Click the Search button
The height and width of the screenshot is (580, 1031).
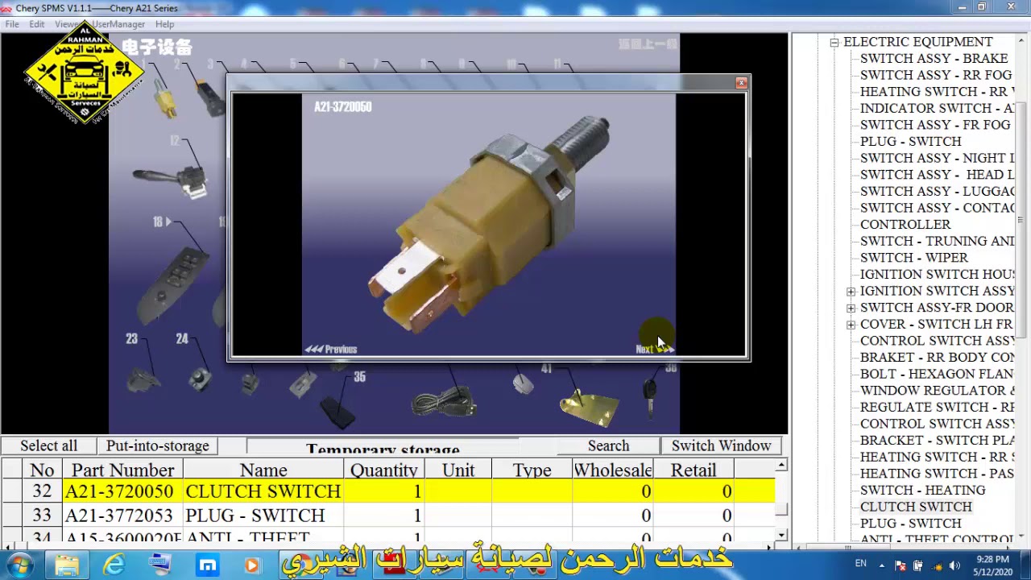click(608, 445)
